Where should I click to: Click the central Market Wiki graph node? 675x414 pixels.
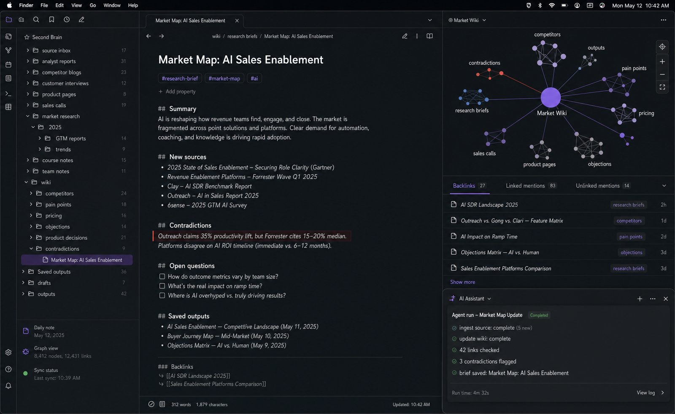(551, 98)
